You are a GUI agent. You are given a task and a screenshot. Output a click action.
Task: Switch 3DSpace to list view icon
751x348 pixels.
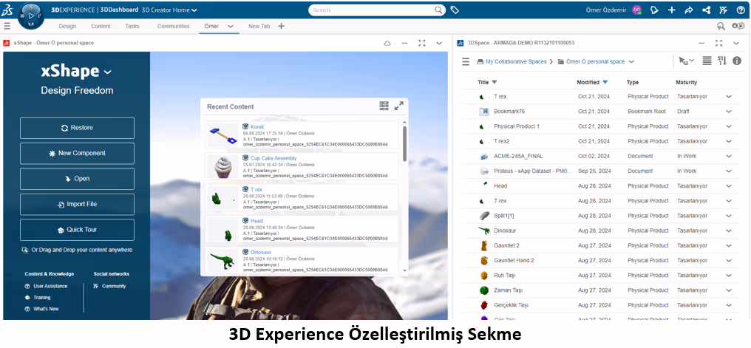(x=707, y=61)
